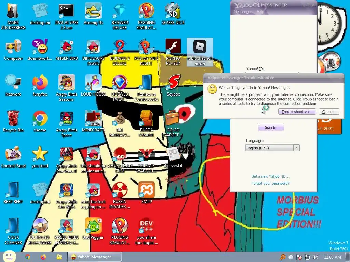Viewport: 350px width, 262px height.
Task: Click the 11:00 AM taskbar clock
Action: point(332,257)
